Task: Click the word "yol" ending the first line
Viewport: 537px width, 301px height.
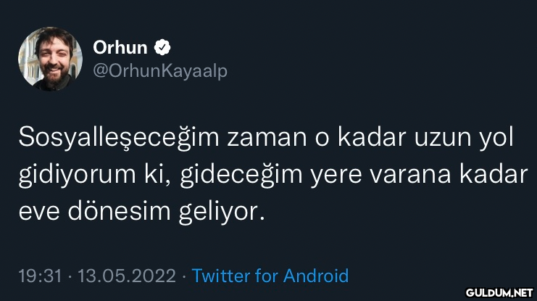Action: 496,139
